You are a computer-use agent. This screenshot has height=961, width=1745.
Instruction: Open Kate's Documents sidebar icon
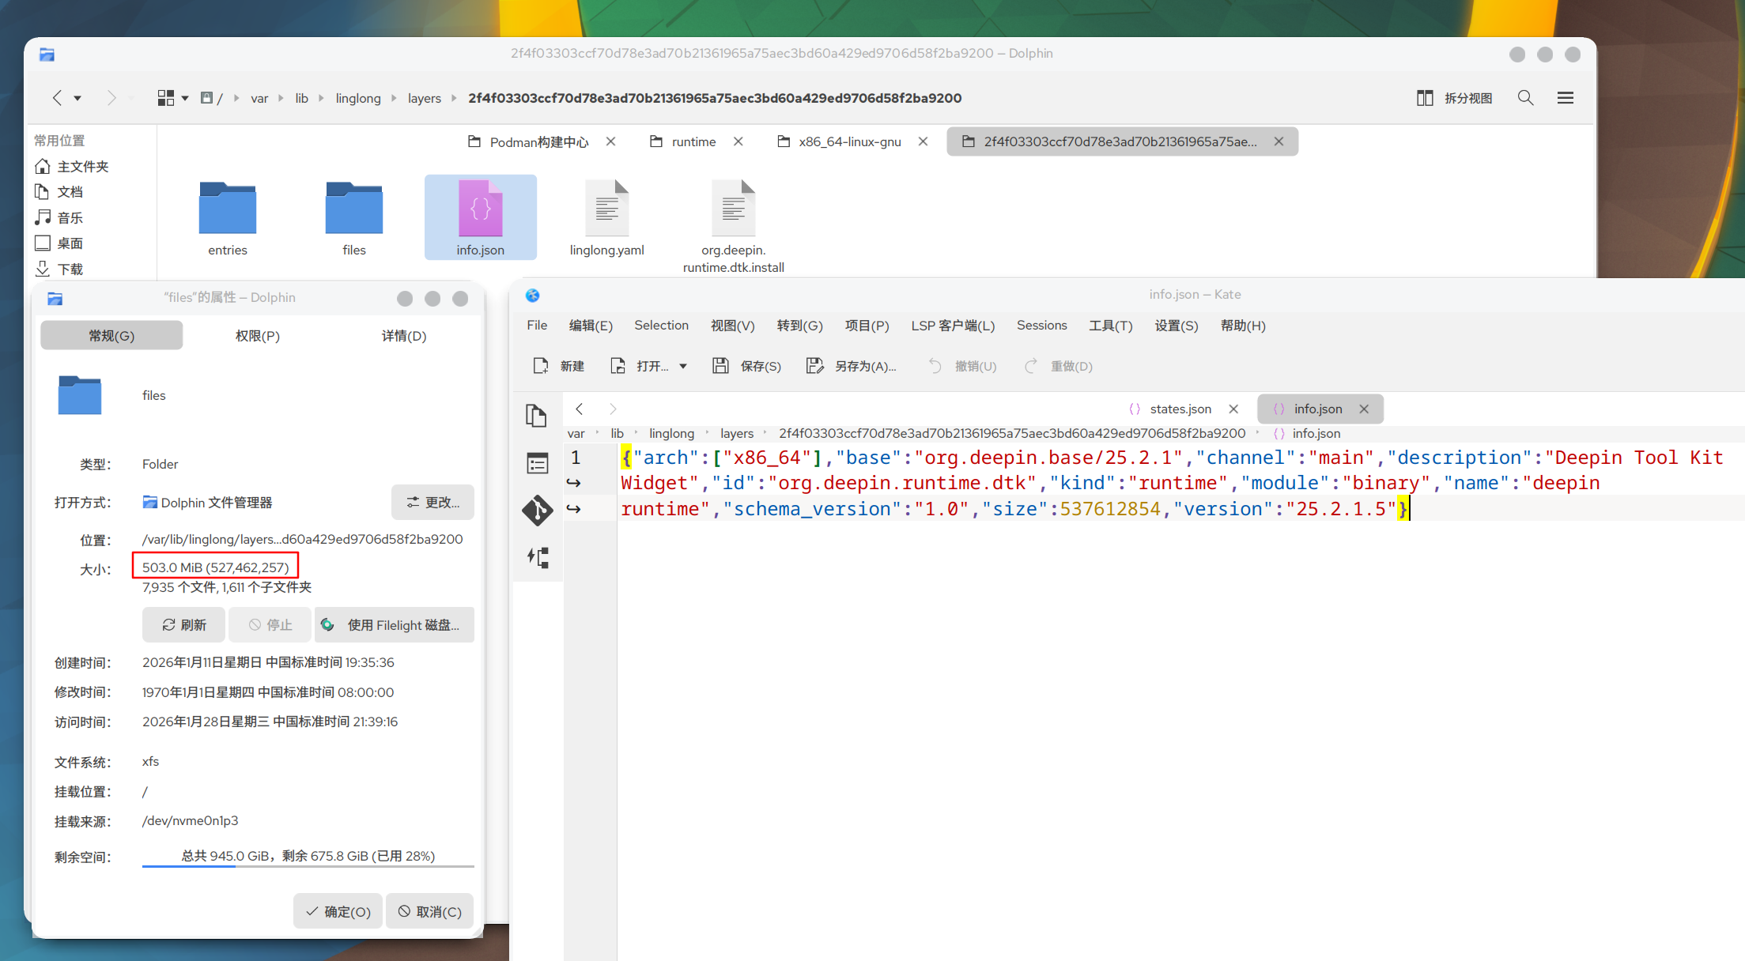pos(537,416)
